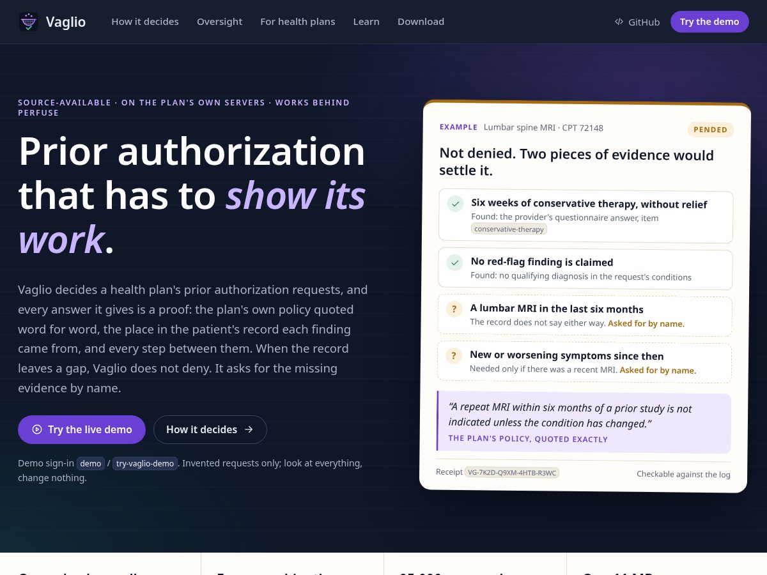
Task: Click 'Checkable against the log' text
Action: 683,474
